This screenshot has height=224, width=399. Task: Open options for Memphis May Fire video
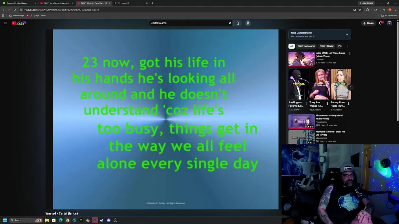350,132
